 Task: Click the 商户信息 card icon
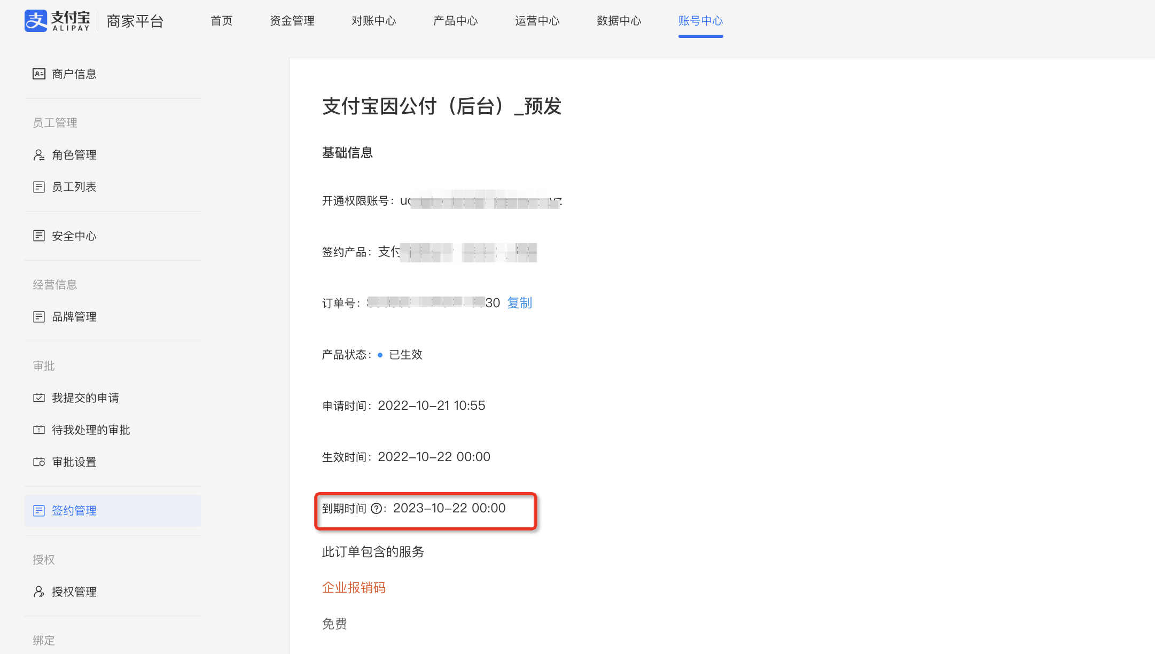point(39,74)
